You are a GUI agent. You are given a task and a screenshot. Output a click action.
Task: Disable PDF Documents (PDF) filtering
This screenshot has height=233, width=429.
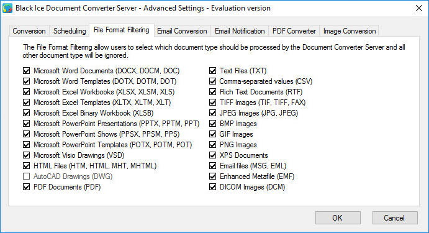tap(26, 187)
